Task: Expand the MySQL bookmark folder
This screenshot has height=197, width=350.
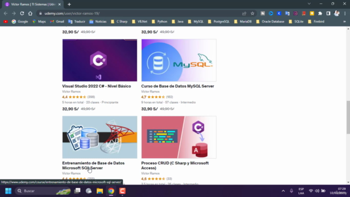Action: 196,21
